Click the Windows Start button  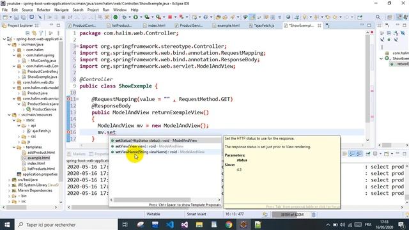point(7,224)
